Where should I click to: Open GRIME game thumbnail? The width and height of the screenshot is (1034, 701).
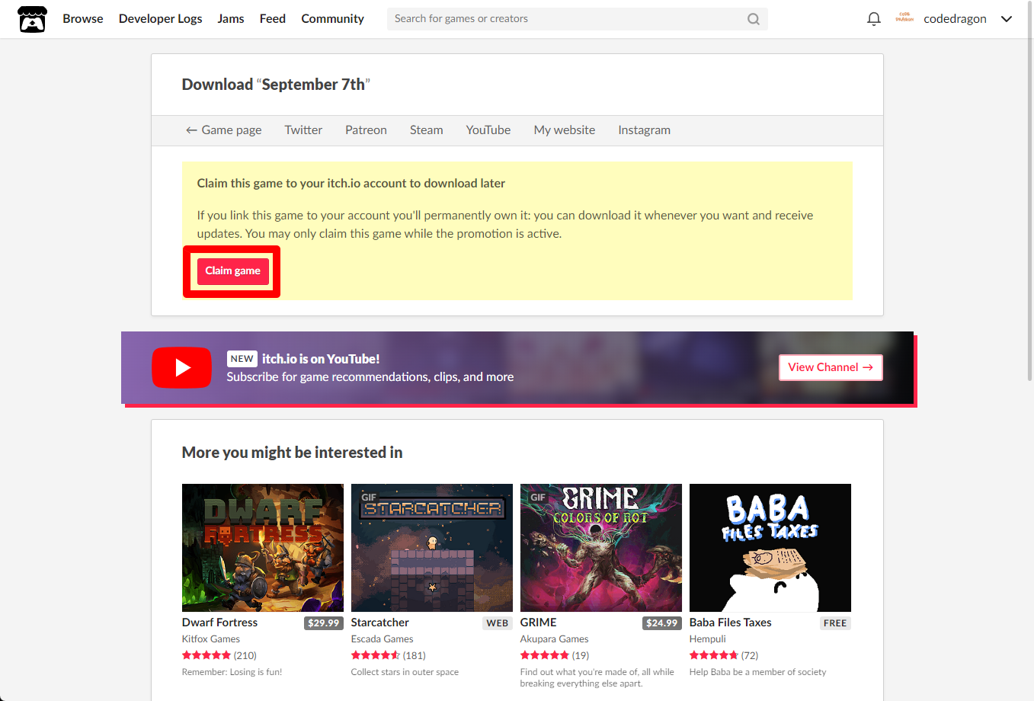[601, 548]
